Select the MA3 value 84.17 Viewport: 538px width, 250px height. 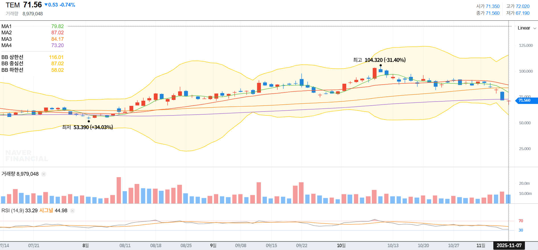(57, 39)
